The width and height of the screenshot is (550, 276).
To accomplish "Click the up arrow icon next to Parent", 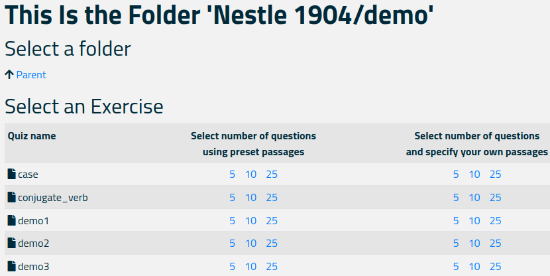I will point(9,74).
